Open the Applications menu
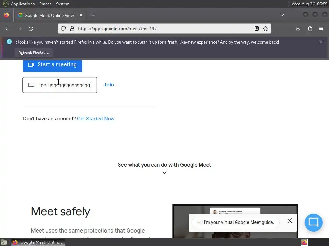Screen dimensions: 329x246 tap(23, 4)
